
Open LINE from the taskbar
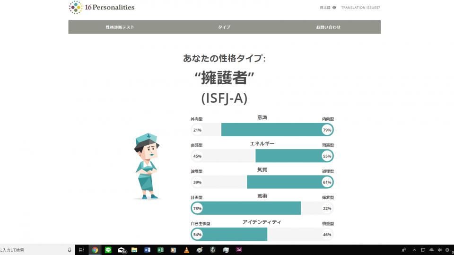(108, 250)
